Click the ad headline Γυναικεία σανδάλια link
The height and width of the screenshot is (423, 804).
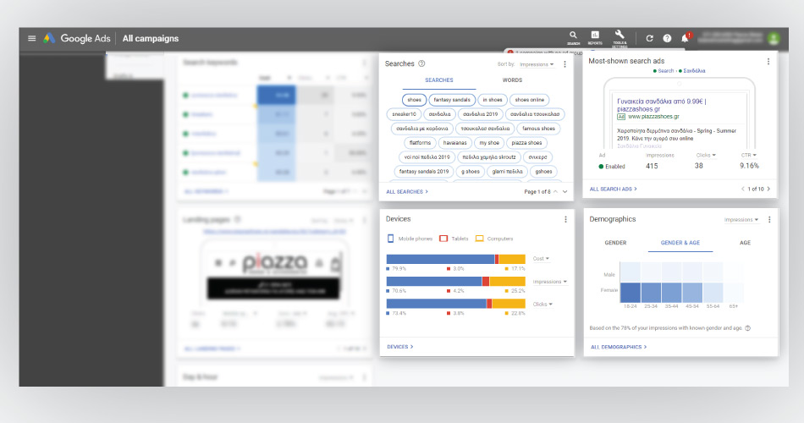[662, 105]
